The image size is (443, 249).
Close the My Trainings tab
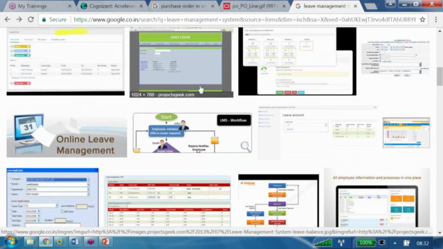(69, 6)
